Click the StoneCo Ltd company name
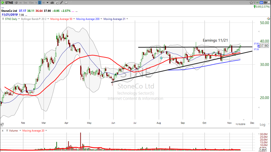Image resolution: width=271 pixels, height=152 pixels. (9, 11)
